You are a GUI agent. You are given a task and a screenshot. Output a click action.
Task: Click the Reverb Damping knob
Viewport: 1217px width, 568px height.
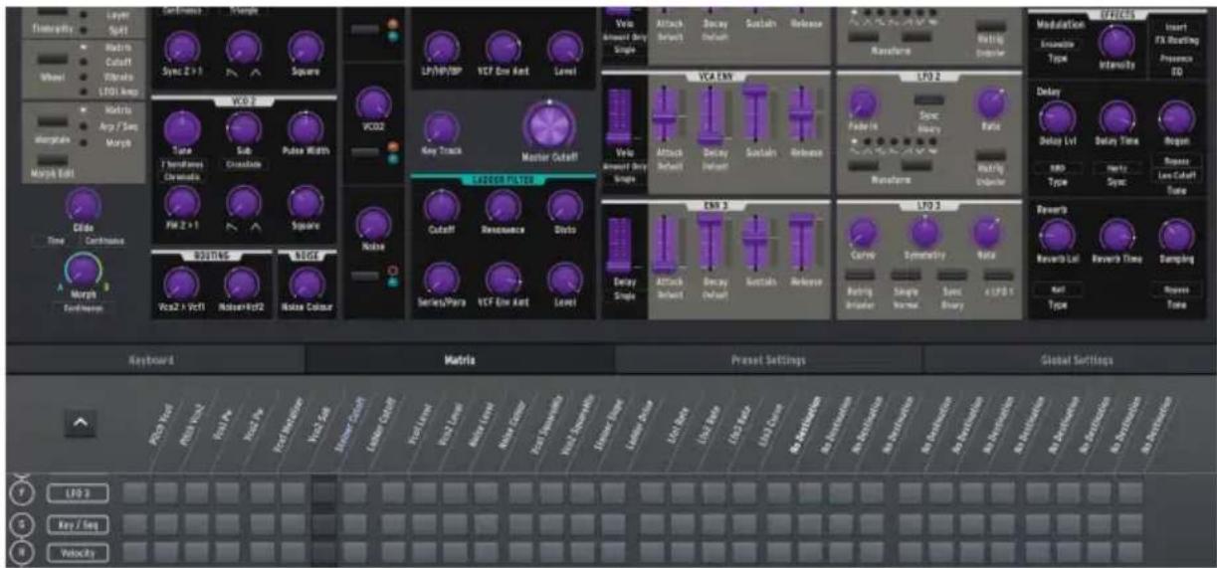[x=1176, y=236]
